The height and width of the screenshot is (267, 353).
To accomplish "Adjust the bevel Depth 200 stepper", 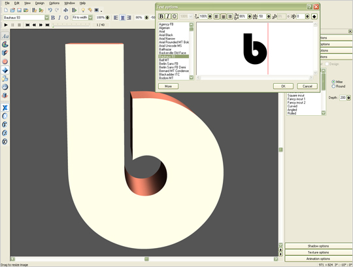I will pyautogui.click(x=348, y=98).
